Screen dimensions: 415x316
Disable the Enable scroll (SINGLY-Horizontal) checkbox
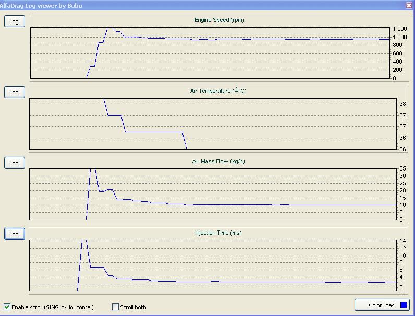(x=7, y=307)
